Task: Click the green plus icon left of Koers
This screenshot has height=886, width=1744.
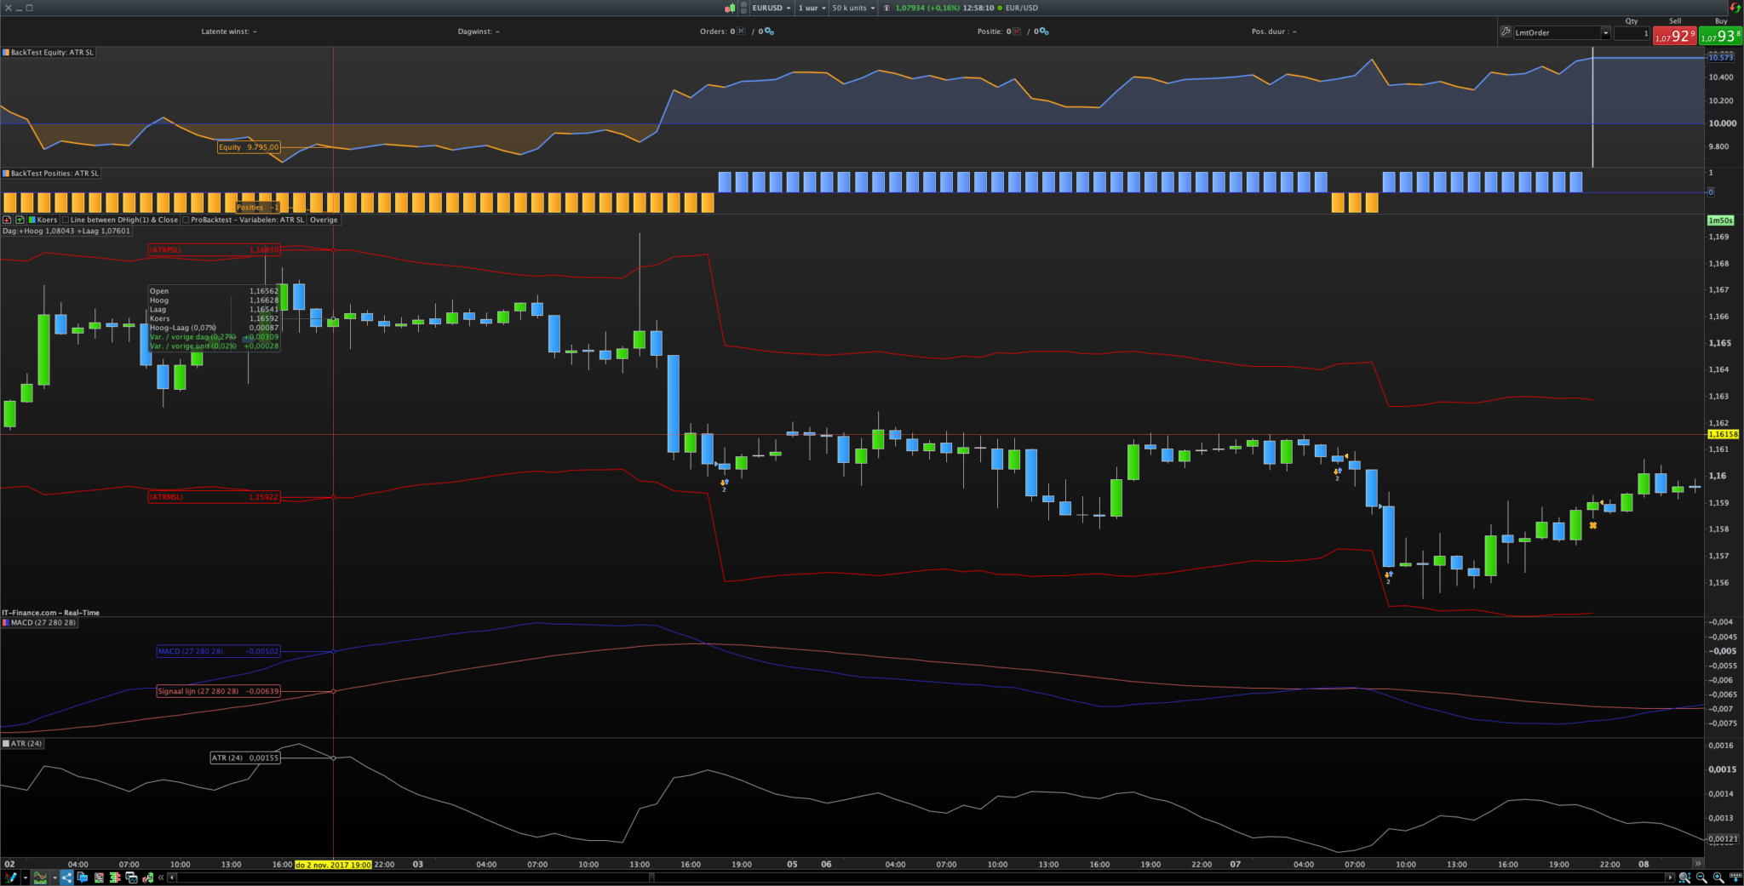Action: tap(20, 220)
